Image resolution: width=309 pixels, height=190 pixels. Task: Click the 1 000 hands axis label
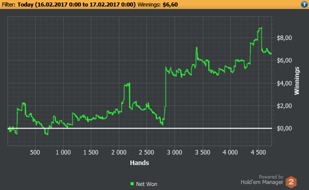[63, 152]
